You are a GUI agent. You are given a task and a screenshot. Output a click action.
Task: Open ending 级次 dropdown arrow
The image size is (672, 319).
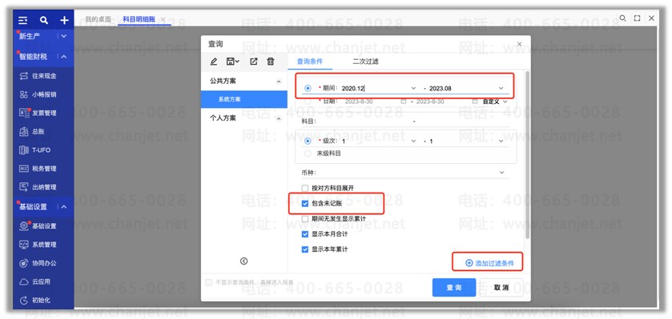(x=501, y=141)
